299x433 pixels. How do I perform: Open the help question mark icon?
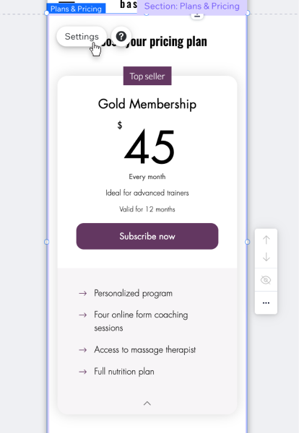coord(121,37)
